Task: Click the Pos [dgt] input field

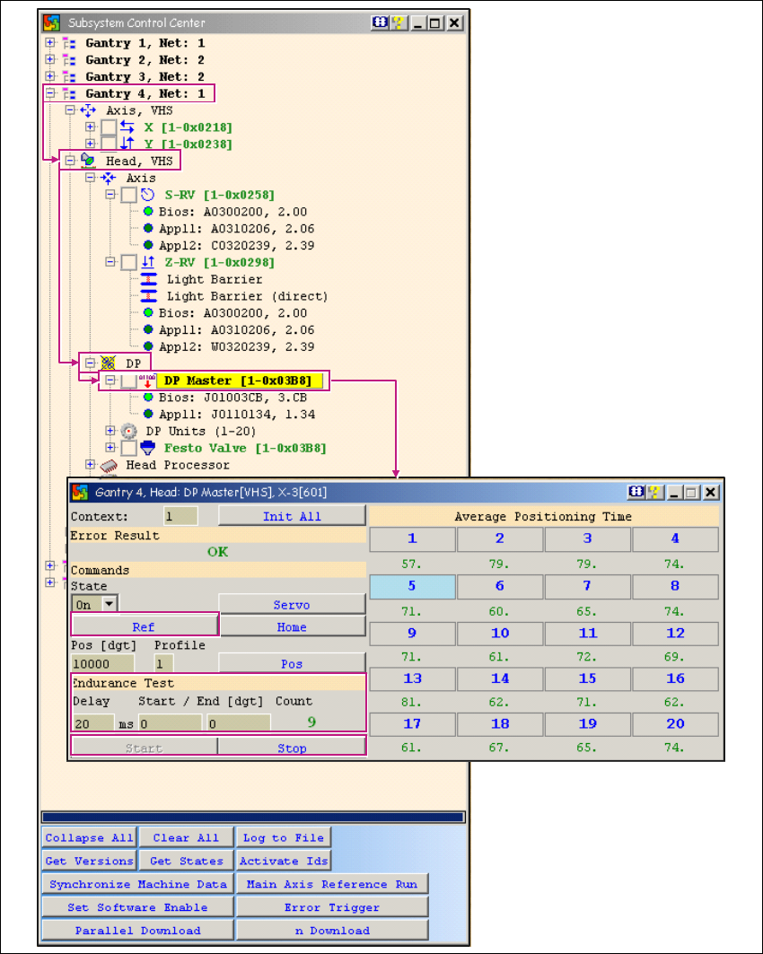Action: coord(101,664)
